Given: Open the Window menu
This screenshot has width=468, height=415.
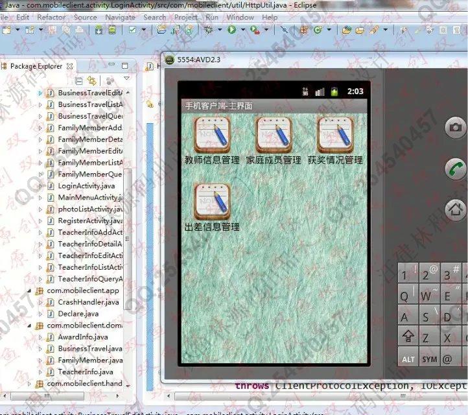Looking at the screenshot, I should pos(240,18).
